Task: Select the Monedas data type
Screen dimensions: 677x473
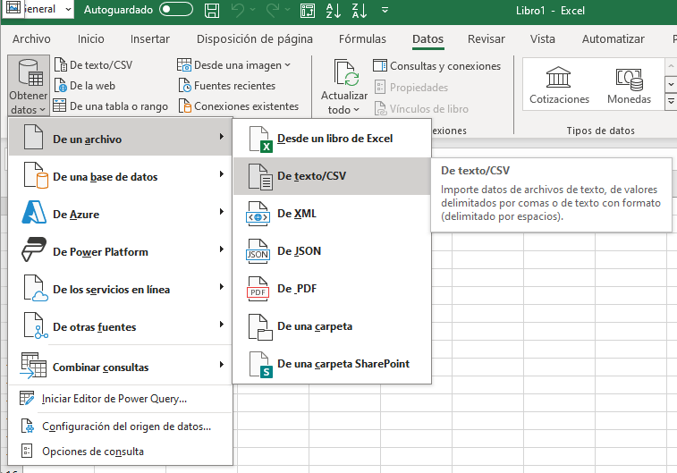Action: pyautogui.click(x=629, y=86)
